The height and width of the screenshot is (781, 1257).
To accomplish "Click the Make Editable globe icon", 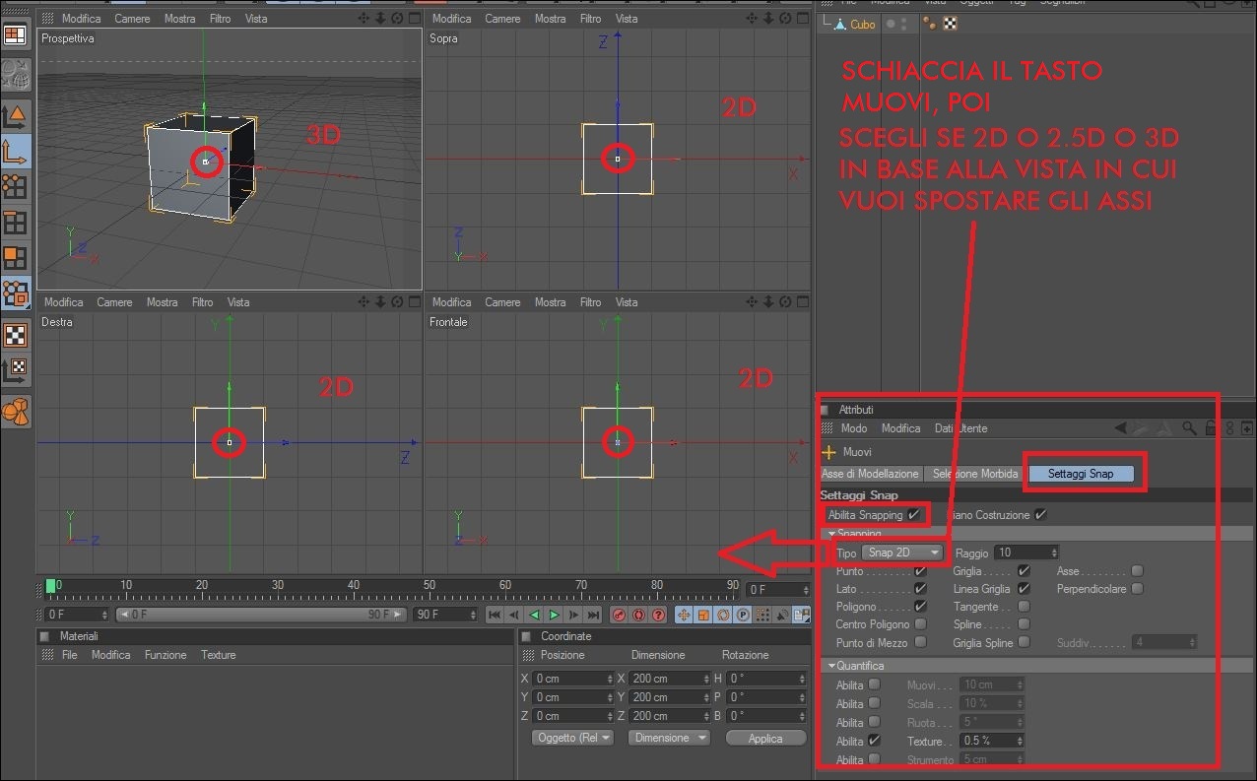I will point(15,74).
